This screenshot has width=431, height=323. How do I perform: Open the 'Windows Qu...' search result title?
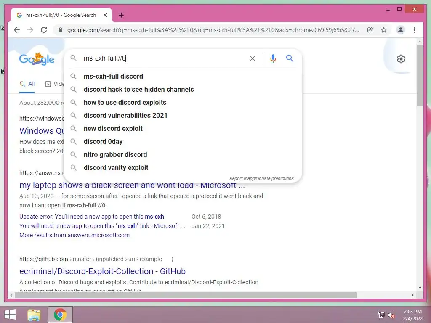point(42,131)
